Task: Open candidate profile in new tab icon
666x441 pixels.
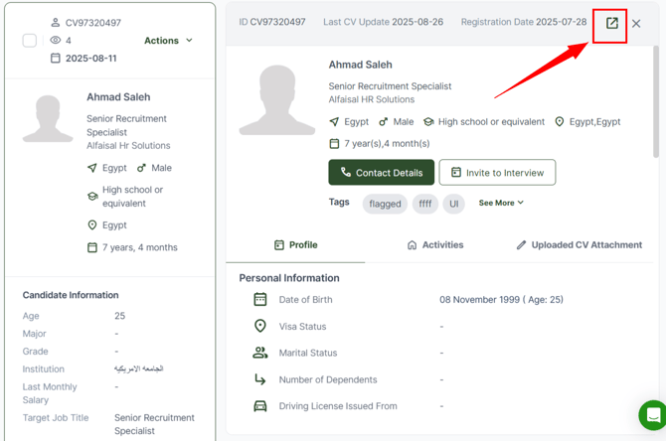Action: point(611,23)
